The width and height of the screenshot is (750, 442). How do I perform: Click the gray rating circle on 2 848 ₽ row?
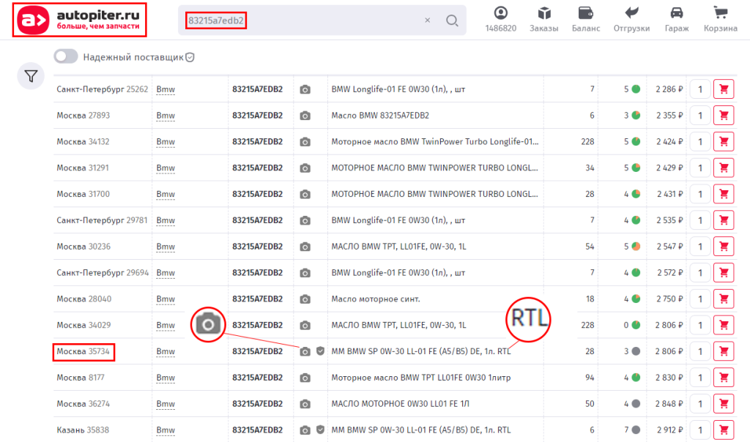636,404
